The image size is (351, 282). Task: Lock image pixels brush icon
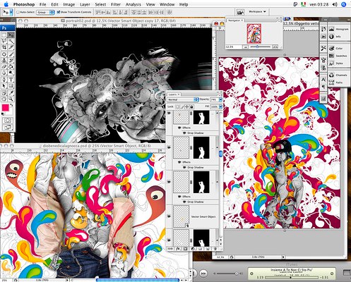pos(182,107)
